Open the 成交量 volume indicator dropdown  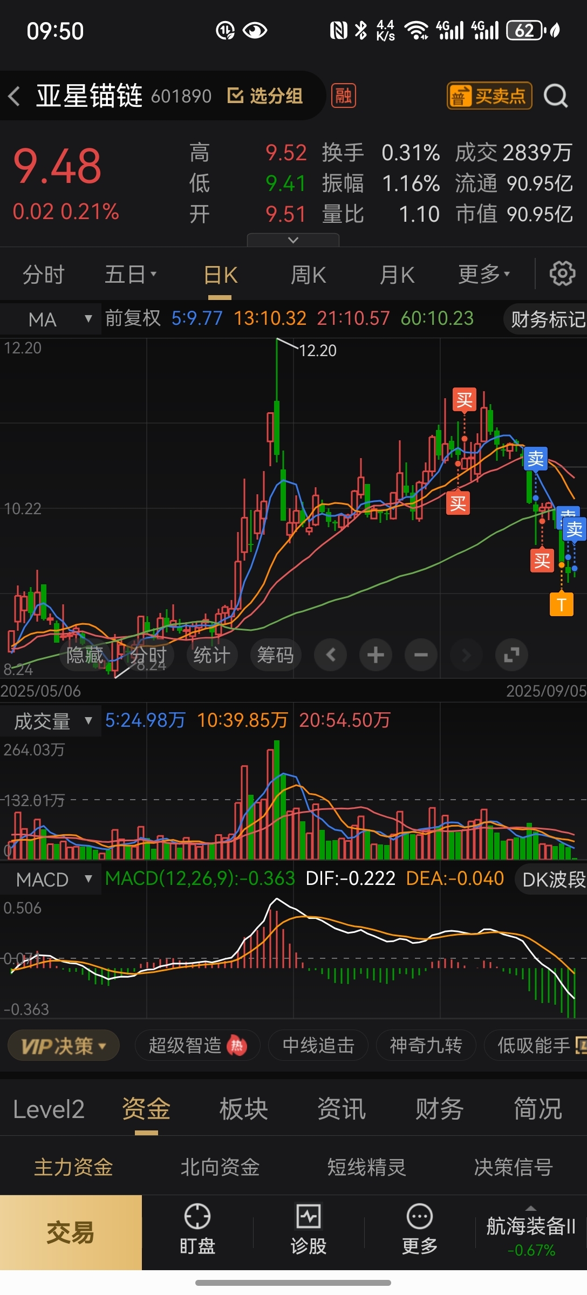pos(51,721)
